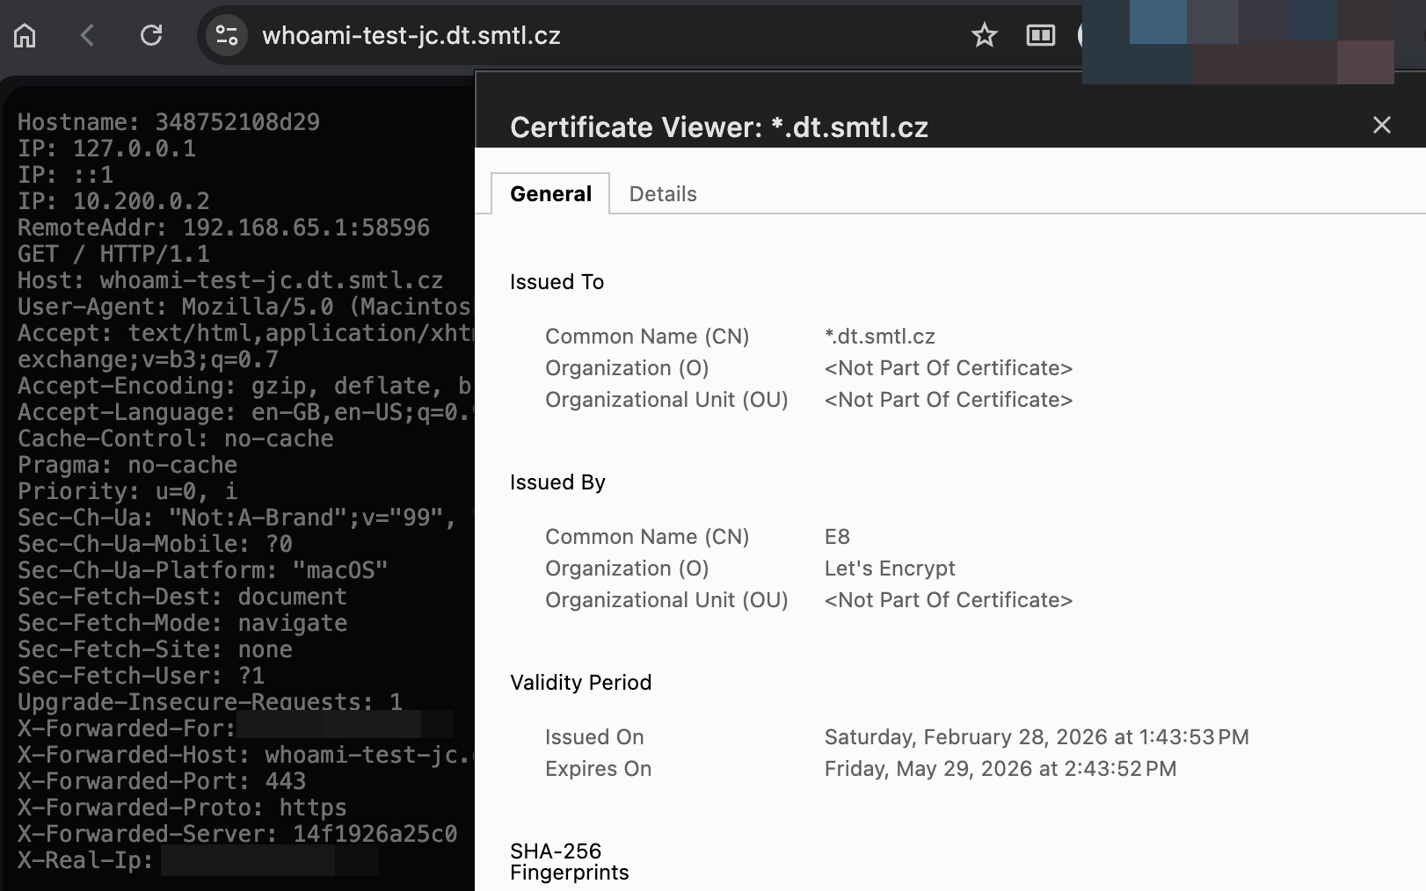Switch to the Details tab
Viewport: 1426px width, 891px height.
(663, 194)
